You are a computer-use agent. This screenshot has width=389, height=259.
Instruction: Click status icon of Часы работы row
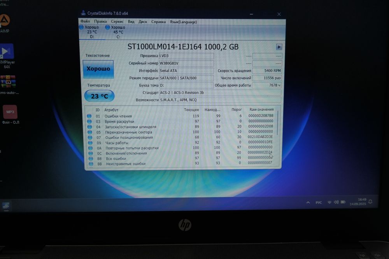pos(90,143)
